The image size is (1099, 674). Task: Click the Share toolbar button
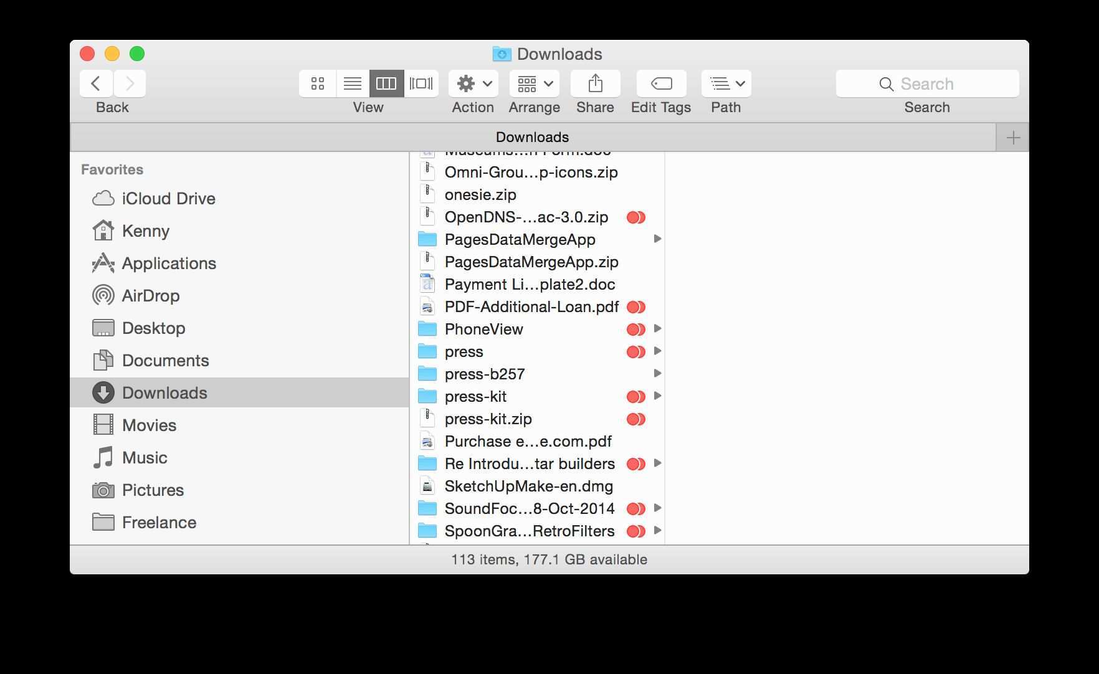pos(595,83)
